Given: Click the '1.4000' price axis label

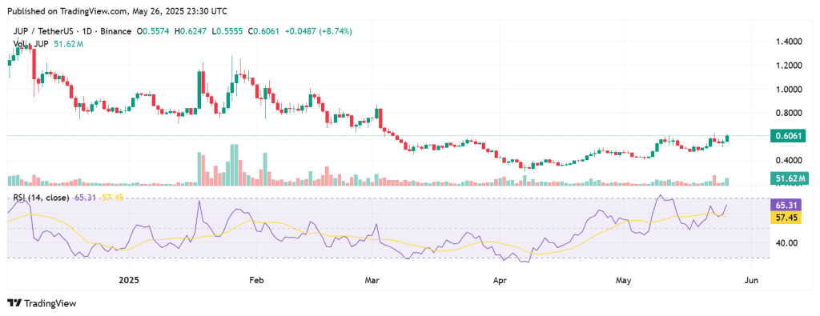Looking at the screenshot, I should [790, 42].
